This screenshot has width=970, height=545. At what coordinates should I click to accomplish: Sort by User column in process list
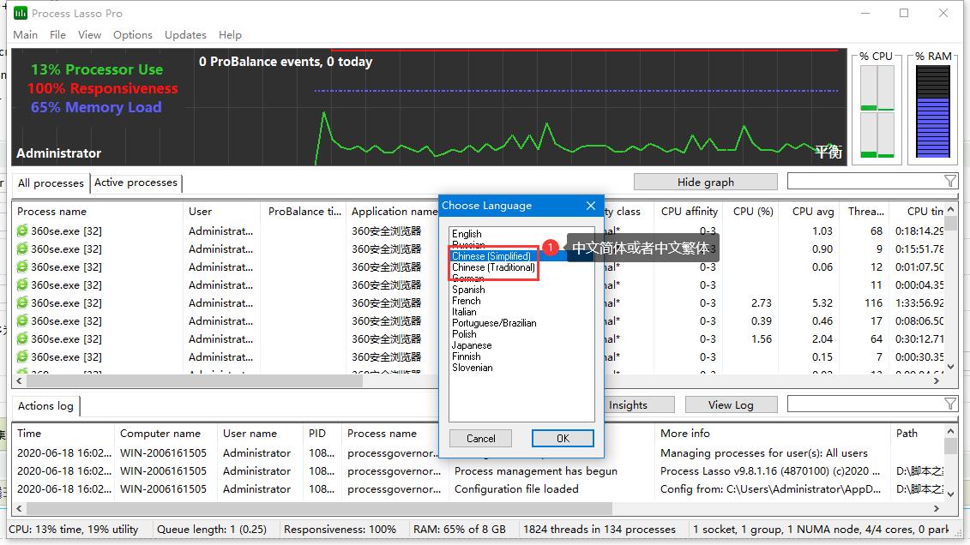tap(221, 212)
